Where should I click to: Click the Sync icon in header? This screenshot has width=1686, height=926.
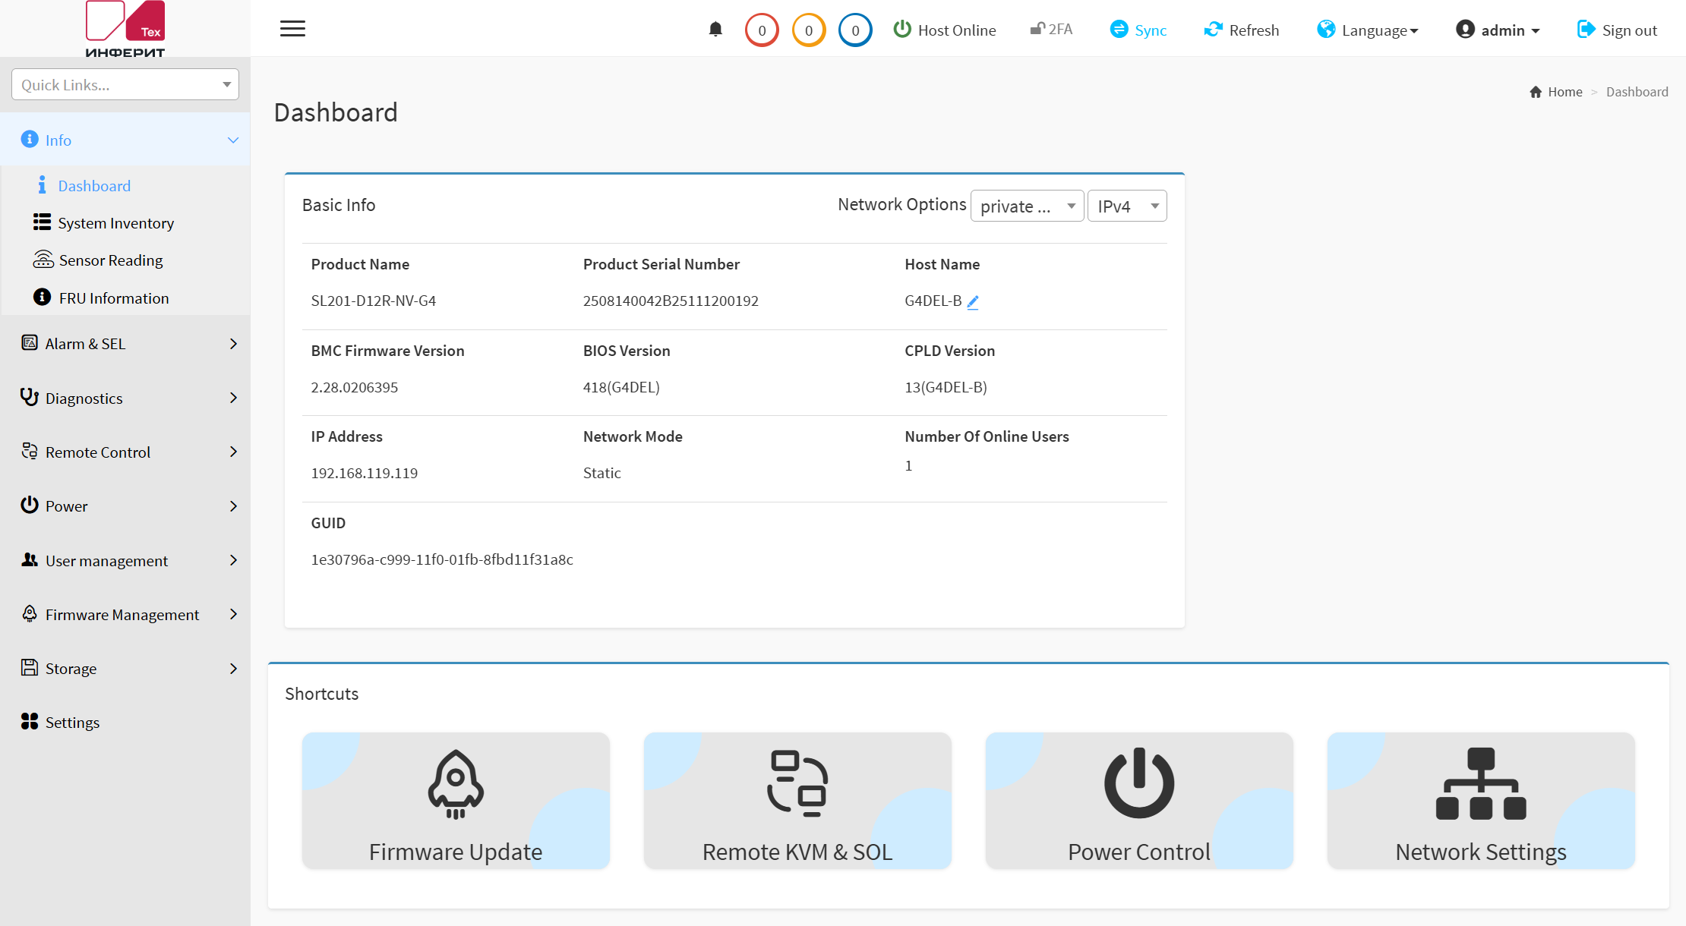[1119, 29]
